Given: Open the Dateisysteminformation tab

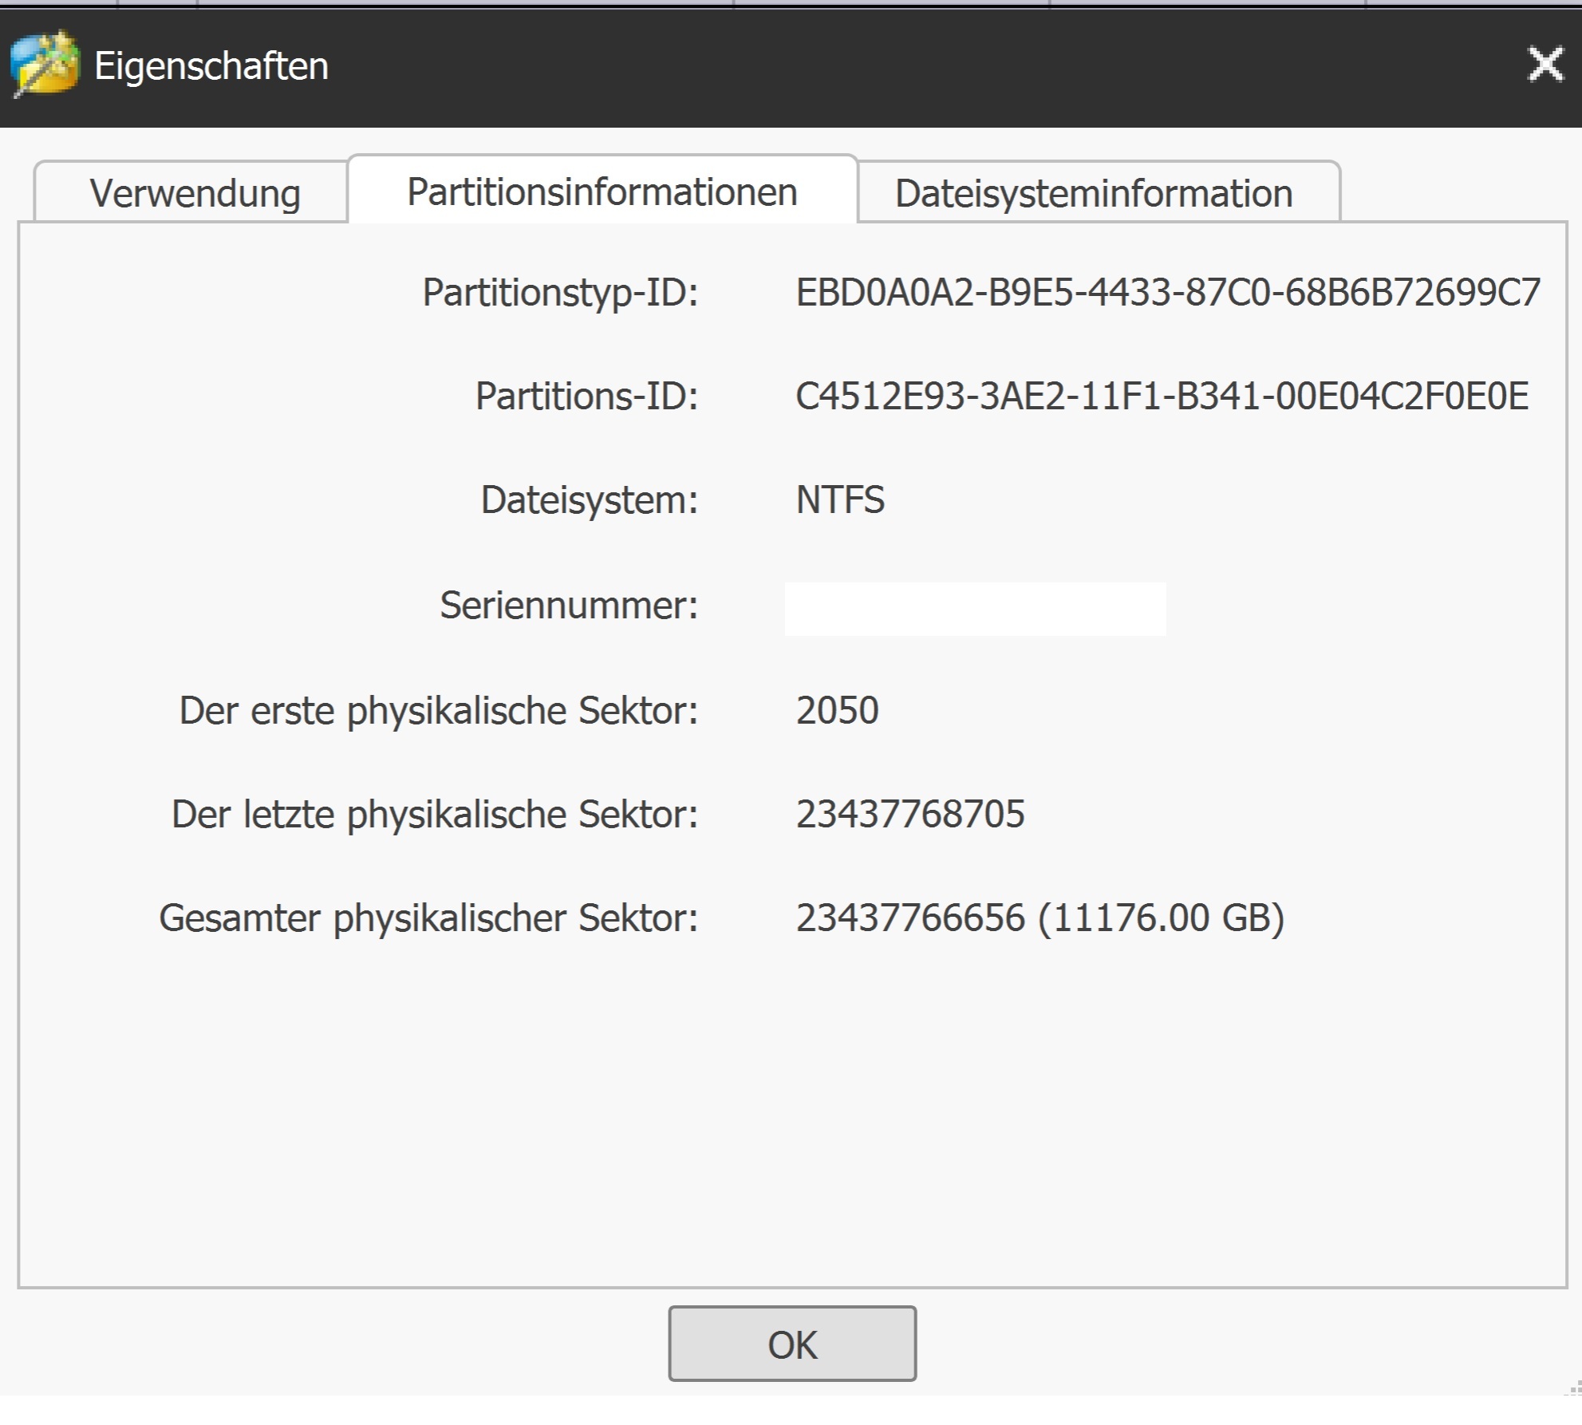Looking at the screenshot, I should (x=1094, y=194).
